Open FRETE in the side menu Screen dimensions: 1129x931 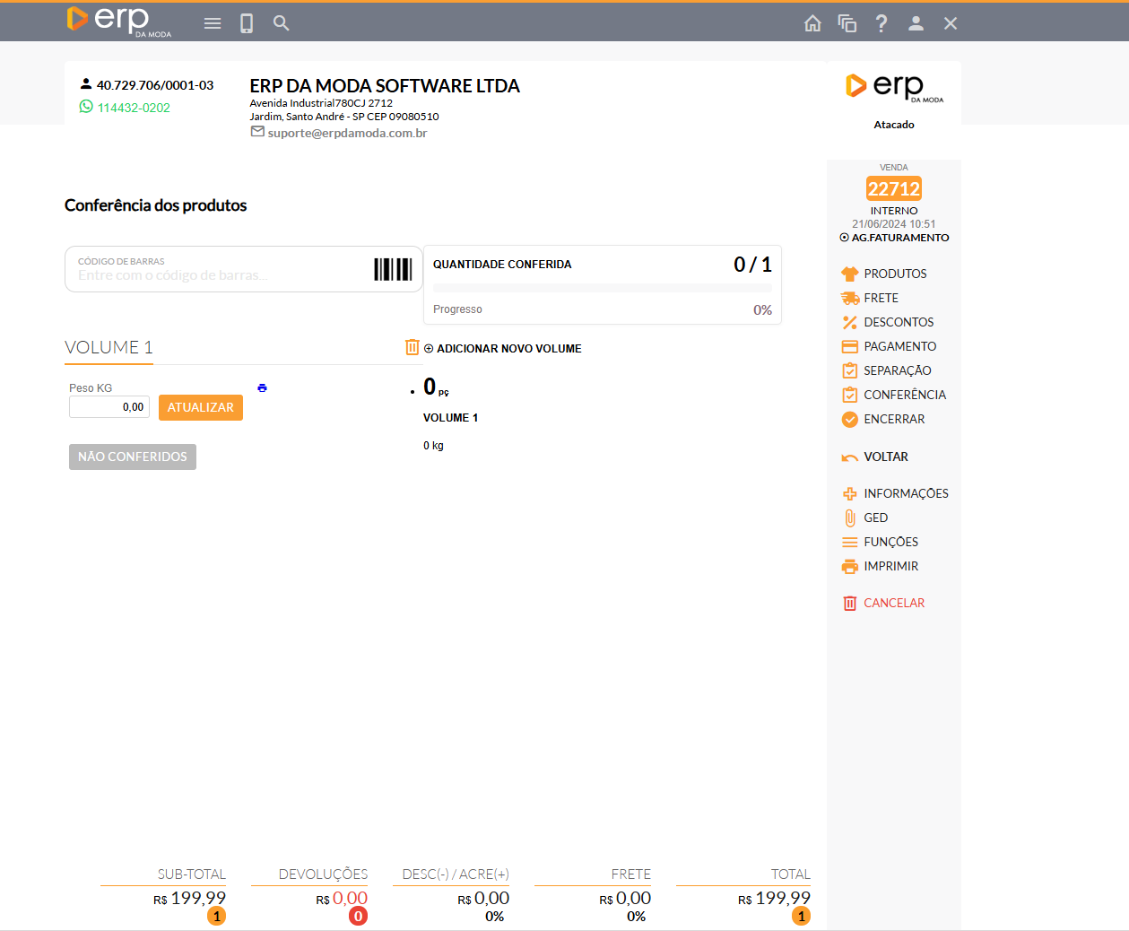coord(881,298)
